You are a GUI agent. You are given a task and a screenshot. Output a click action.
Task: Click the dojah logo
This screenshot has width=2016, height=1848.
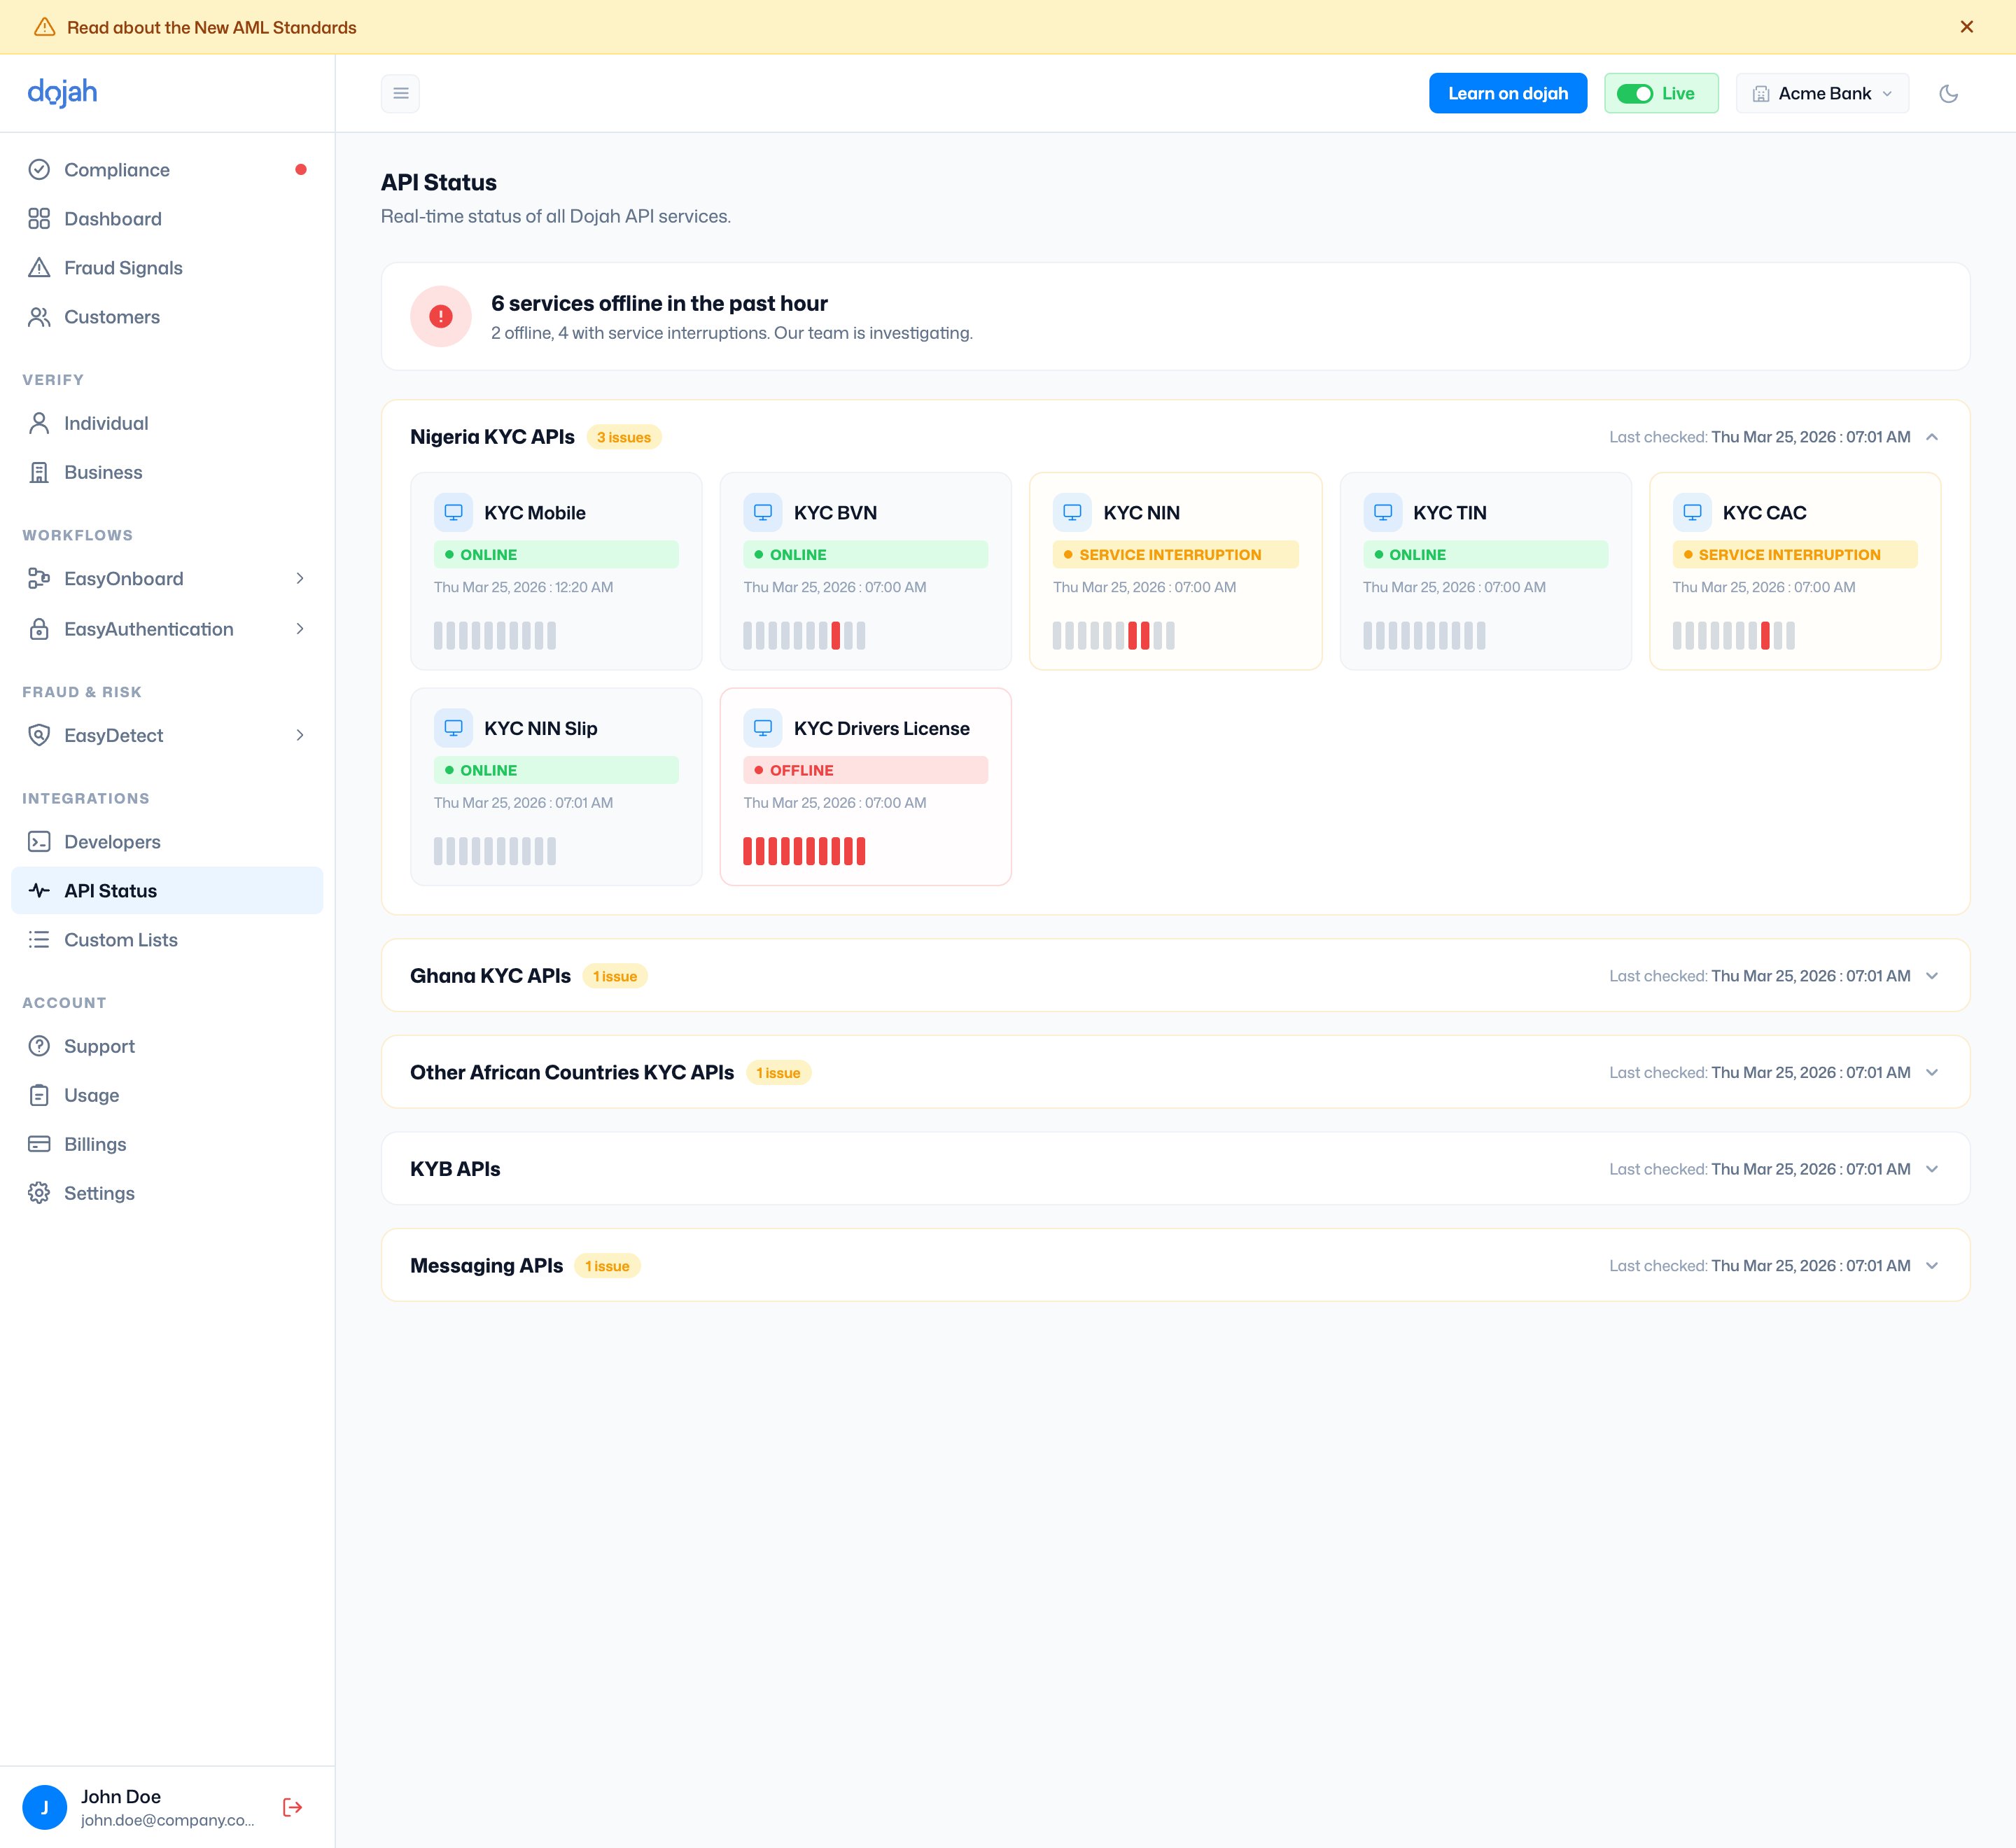[x=62, y=92]
